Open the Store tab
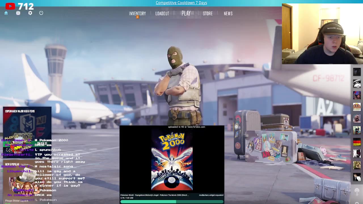Image resolution: width=363 pixels, height=204 pixels. pyautogui.click(x=208, y=14)
